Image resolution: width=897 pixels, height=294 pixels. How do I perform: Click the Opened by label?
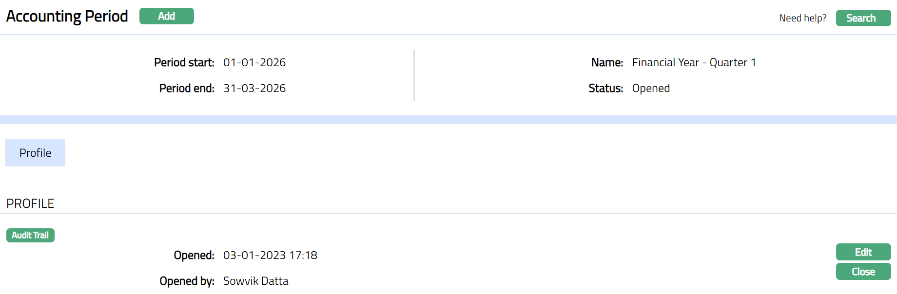(x=187, y=281)
